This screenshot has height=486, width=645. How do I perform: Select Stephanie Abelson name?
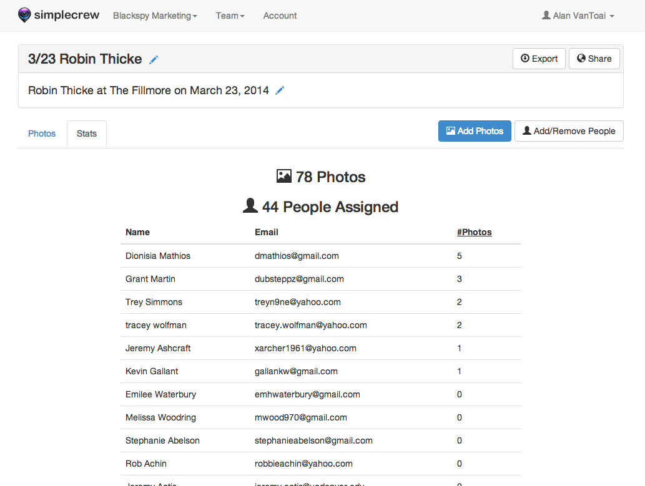click(x=162, y=440)
